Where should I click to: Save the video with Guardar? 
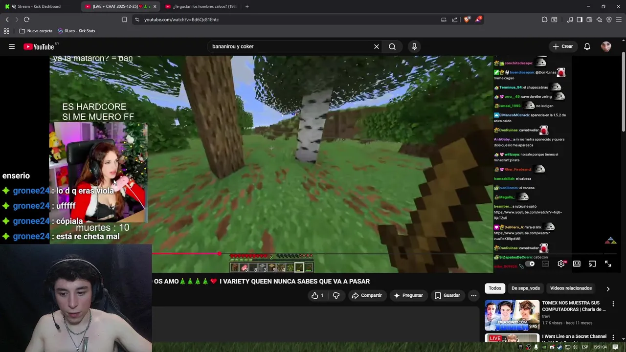[x=447, y=295]
